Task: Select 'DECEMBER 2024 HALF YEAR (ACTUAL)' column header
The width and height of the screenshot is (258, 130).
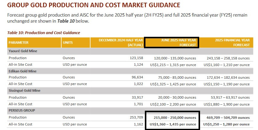Action: point(117,43)
